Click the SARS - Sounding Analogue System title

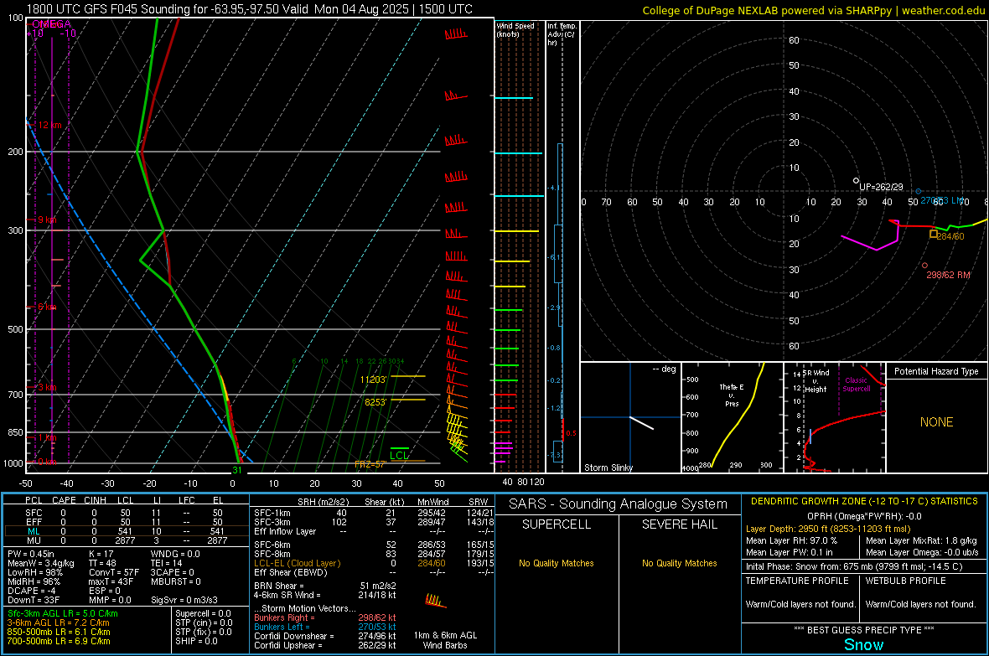click(x=619, y=504)
